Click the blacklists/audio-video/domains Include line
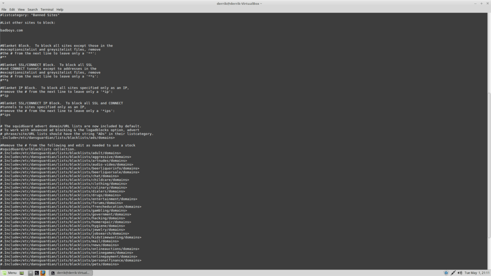Screen dimensions: 491x276 click(67, 164)
